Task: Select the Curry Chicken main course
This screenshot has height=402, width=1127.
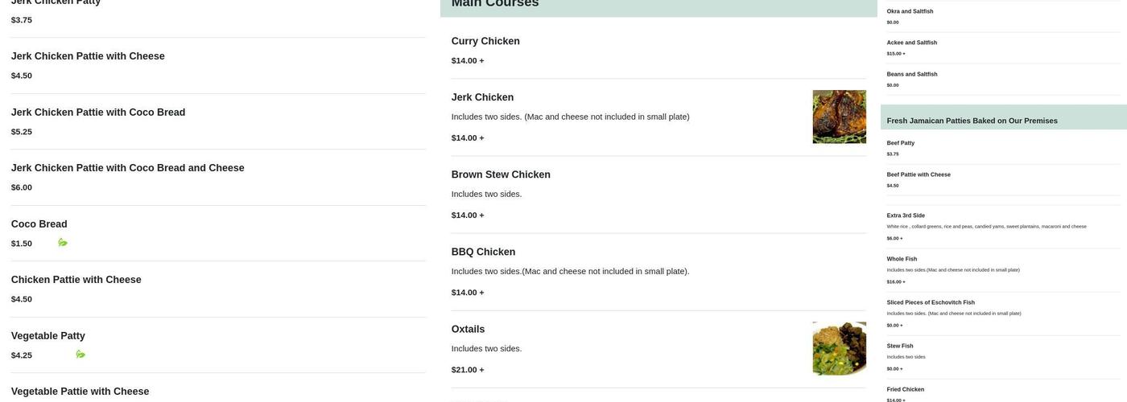Action: point(485,41)
